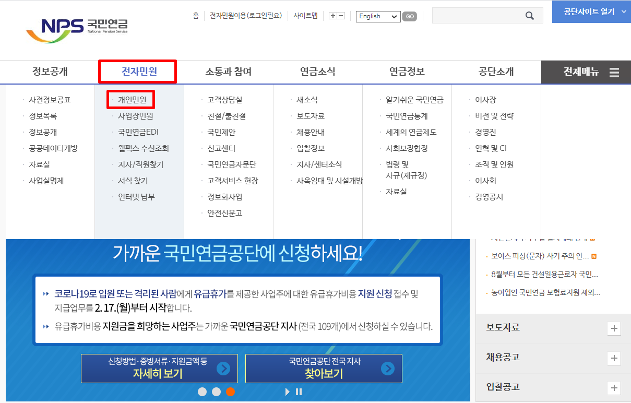631x403 pixels.
Task: Open 사옥임대 및 시설개방 item
Action: click(x=329, y=181)
